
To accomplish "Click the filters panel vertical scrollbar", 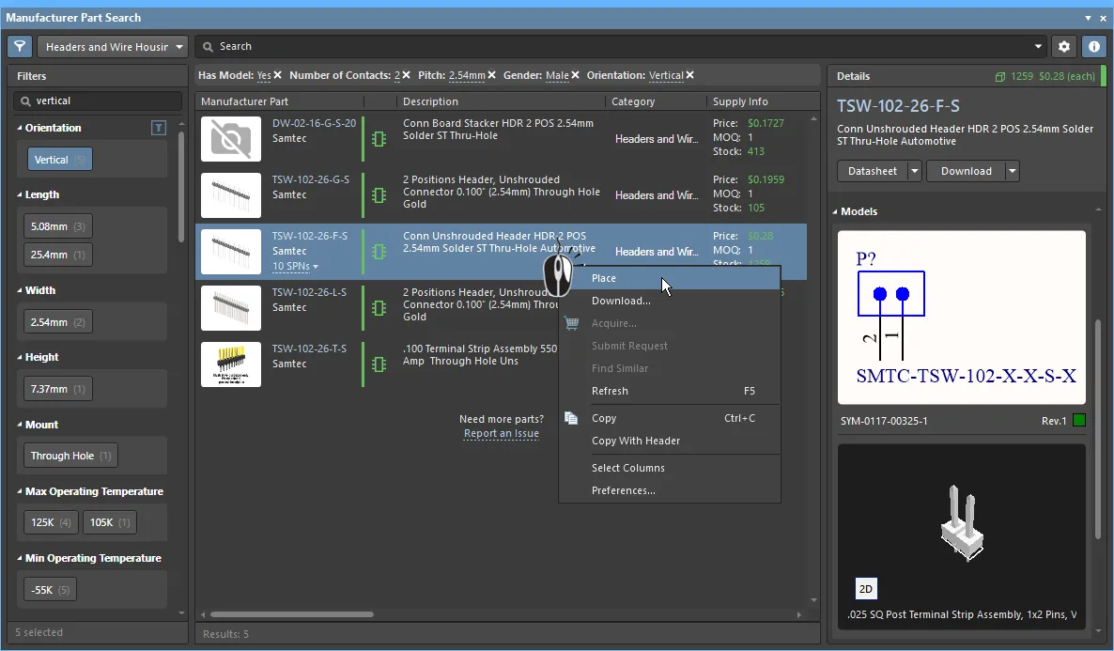I will [x=181, y=185].
